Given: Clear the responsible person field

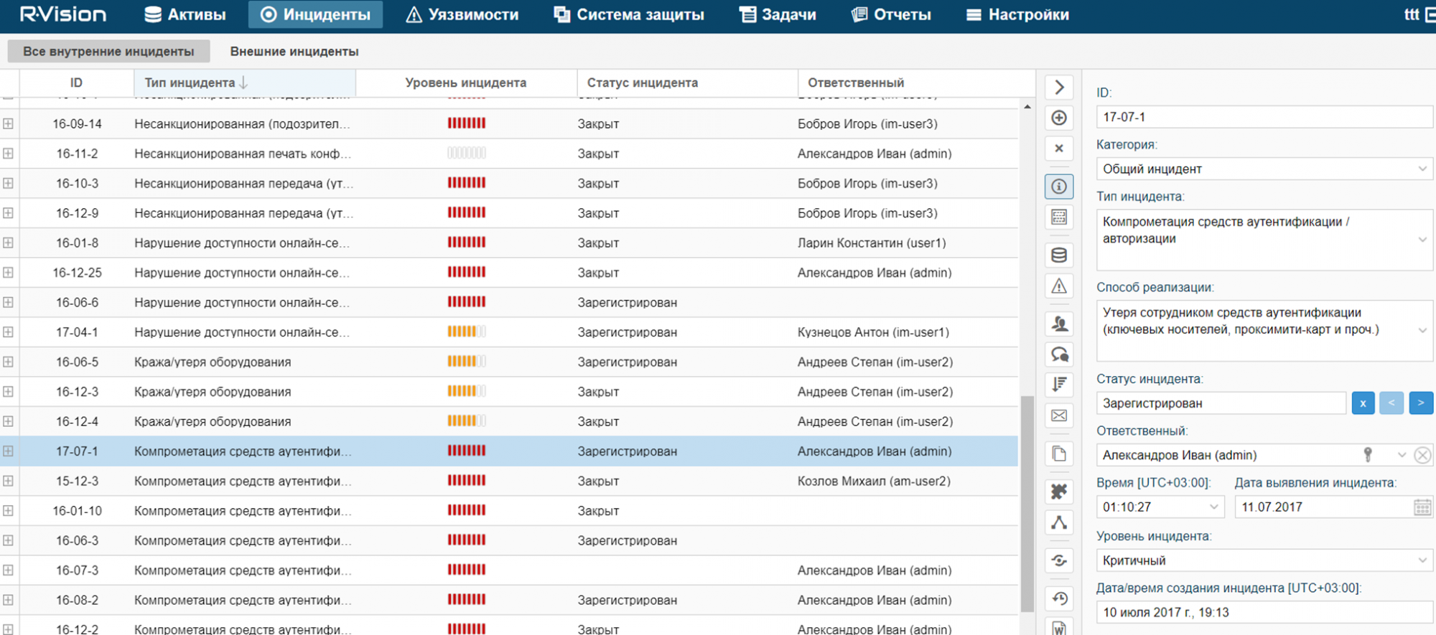Looking at the screenshot, I should pyautogui.click(x=1422, y=455).
